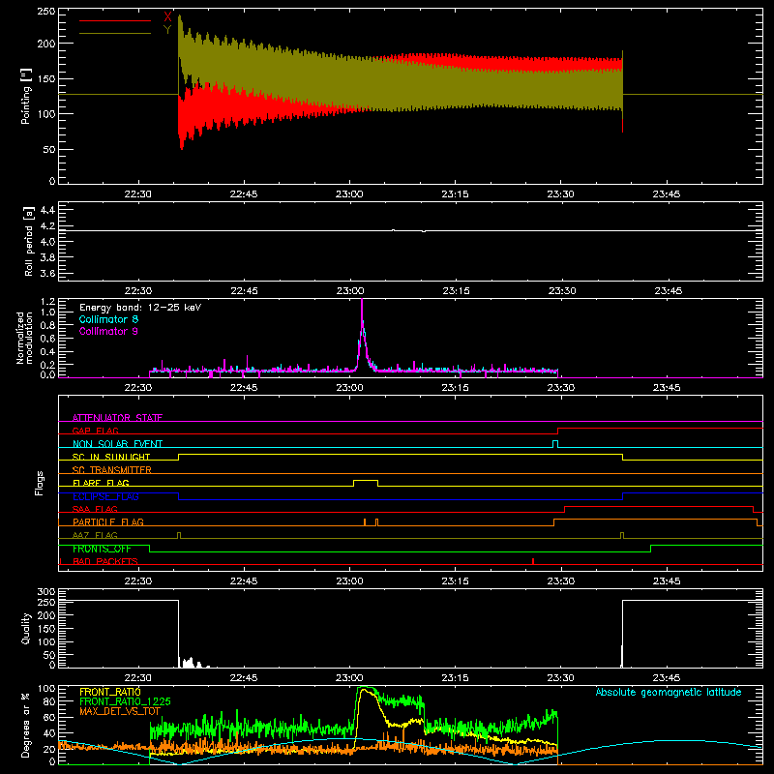Click the 'ECLIPSE_FLAG' label
Image resolution: width=774 pixels, height=774 pixels.
pos(105,496)
